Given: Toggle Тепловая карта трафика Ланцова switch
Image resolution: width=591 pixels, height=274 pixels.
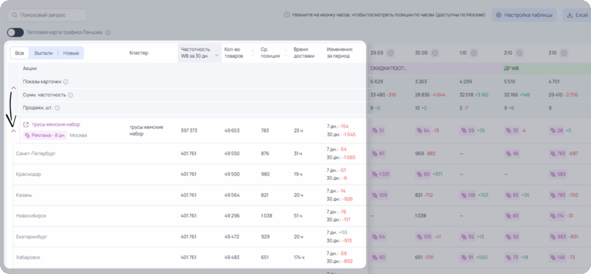Looking at the screenshot, I should point(15,32).
